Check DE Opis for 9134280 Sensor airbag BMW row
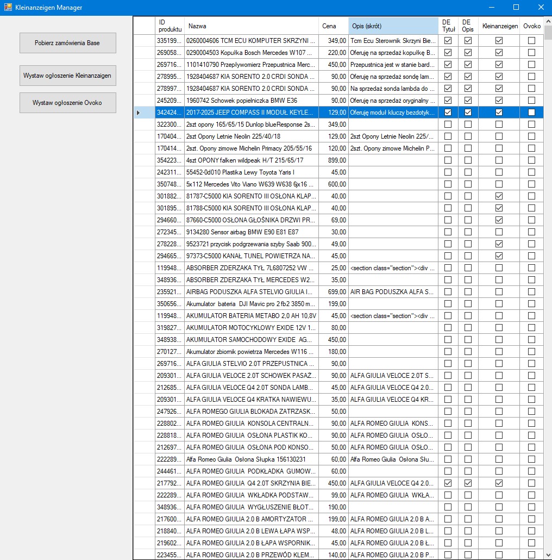This screenshot has height=560, width=552. 468,232
